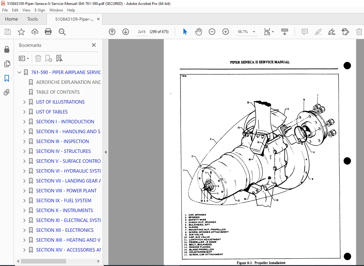Open the page thumbnails panel icon
Viewport: 364px width, 266px height.
click(x=7, y=64)
